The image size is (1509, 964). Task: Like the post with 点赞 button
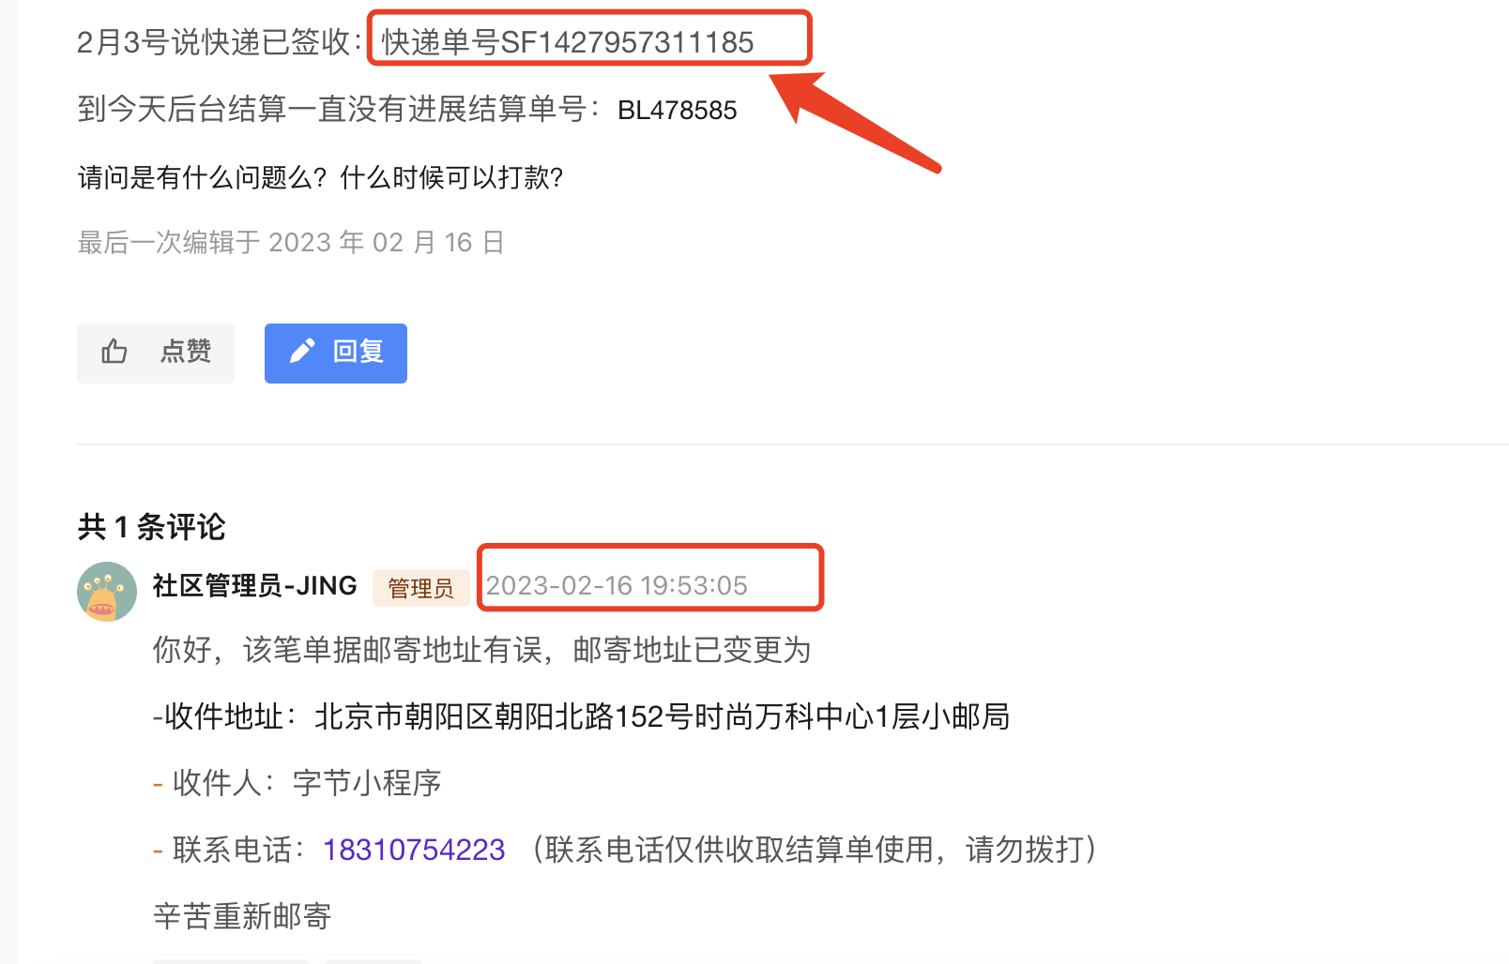click(x=156, y=354)
